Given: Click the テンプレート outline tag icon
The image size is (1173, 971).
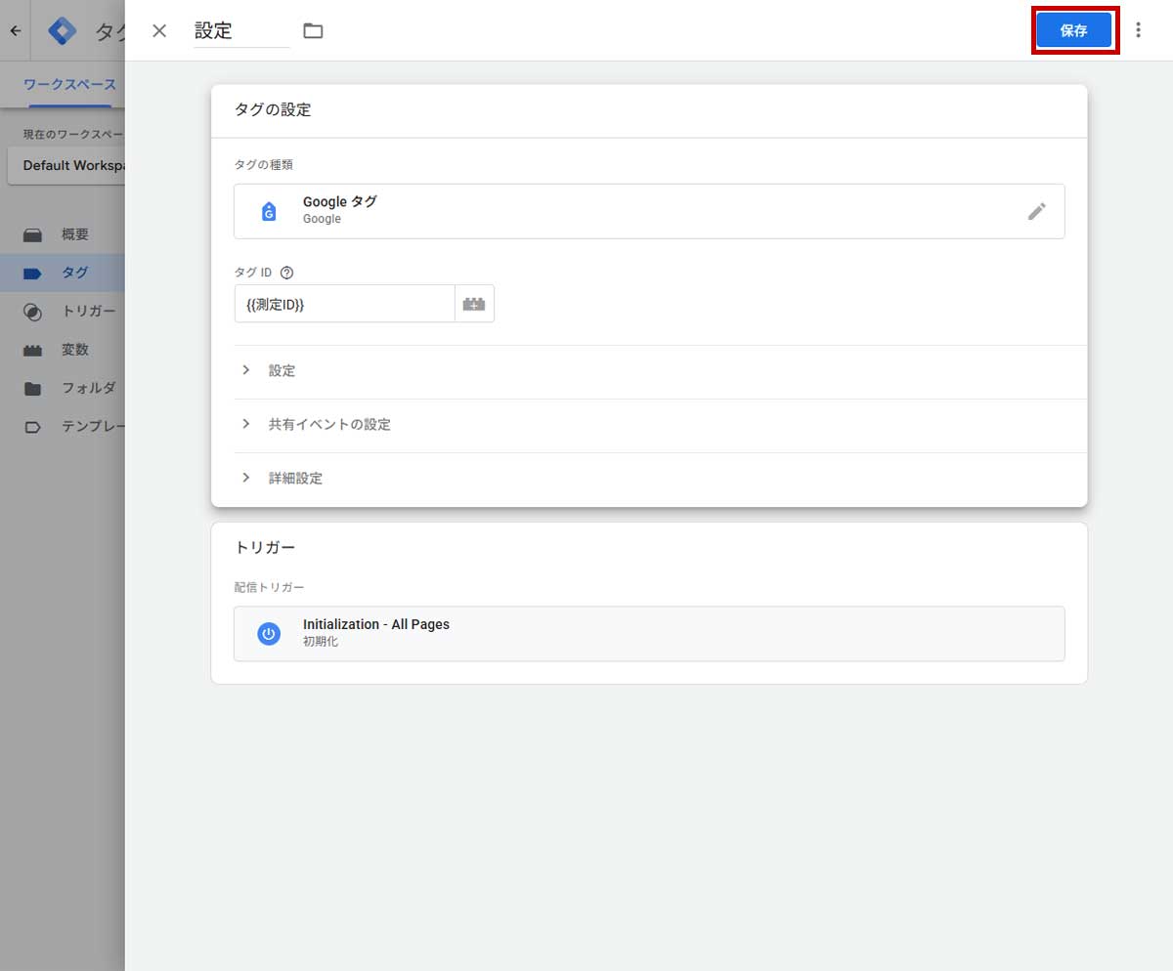Looking at the screenshot, I should (32, 427).
